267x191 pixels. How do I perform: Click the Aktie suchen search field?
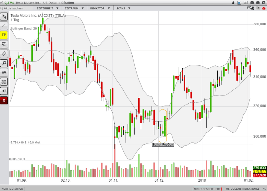coord(17,8)
